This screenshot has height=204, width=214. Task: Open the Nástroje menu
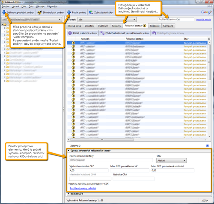coord(40,6)
